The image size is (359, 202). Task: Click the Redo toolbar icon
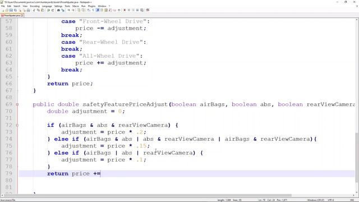click(x=53, y=10)
